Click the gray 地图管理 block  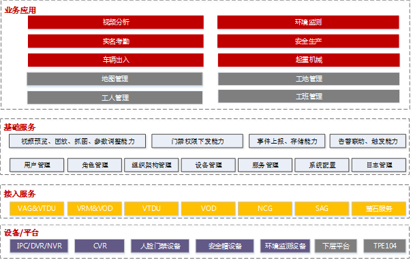(115, 79)
